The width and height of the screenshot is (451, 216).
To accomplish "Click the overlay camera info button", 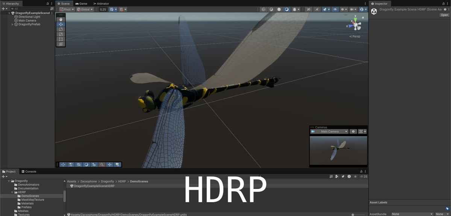I will click(x=353, y=131).
